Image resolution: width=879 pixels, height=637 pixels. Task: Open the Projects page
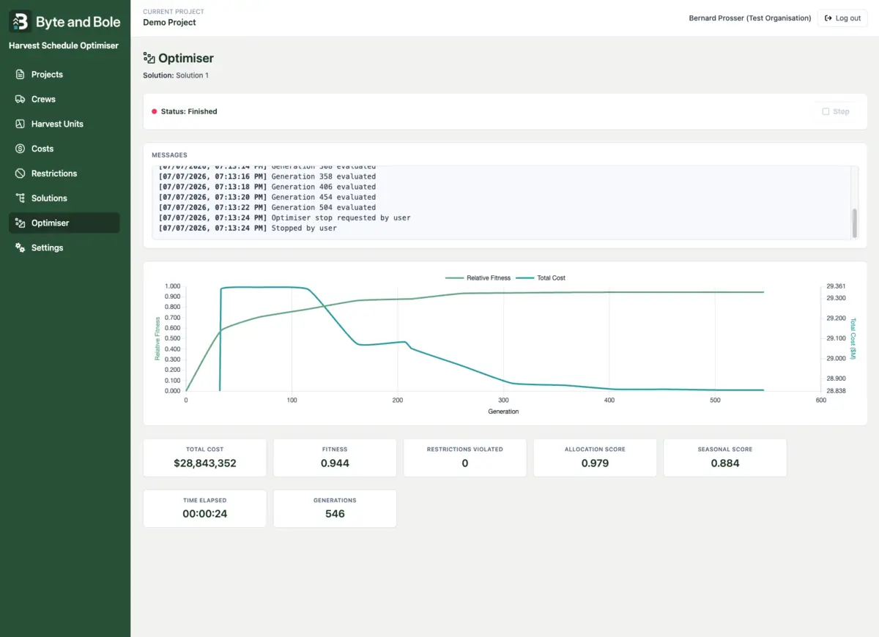click(x=64, y=75)
